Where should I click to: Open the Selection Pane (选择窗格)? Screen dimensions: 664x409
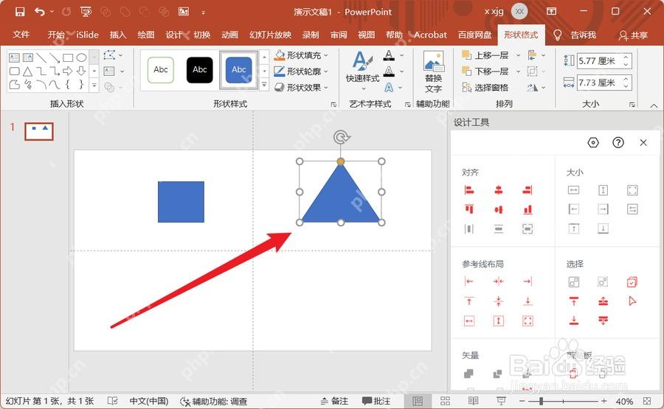coord(485,88)
